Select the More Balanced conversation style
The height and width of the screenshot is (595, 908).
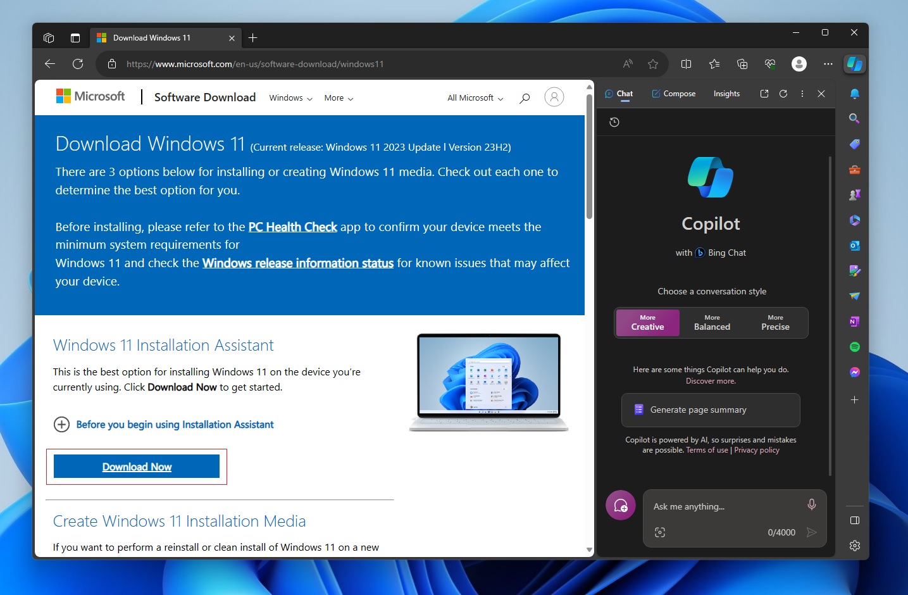tap(711, 323)
